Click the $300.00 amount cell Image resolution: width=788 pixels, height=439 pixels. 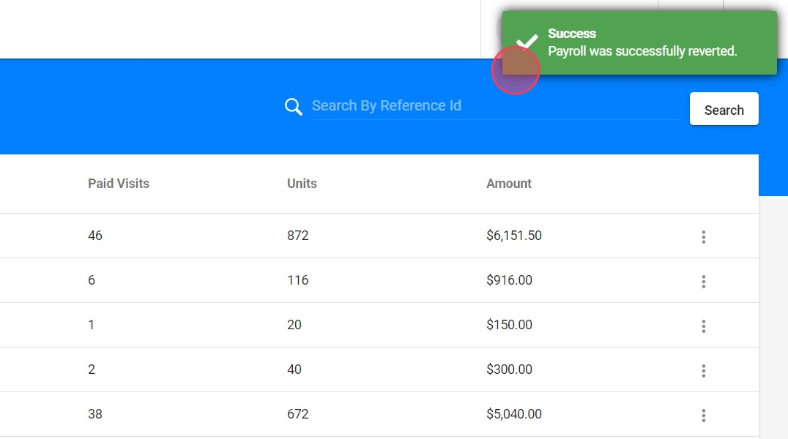point(509,369)
